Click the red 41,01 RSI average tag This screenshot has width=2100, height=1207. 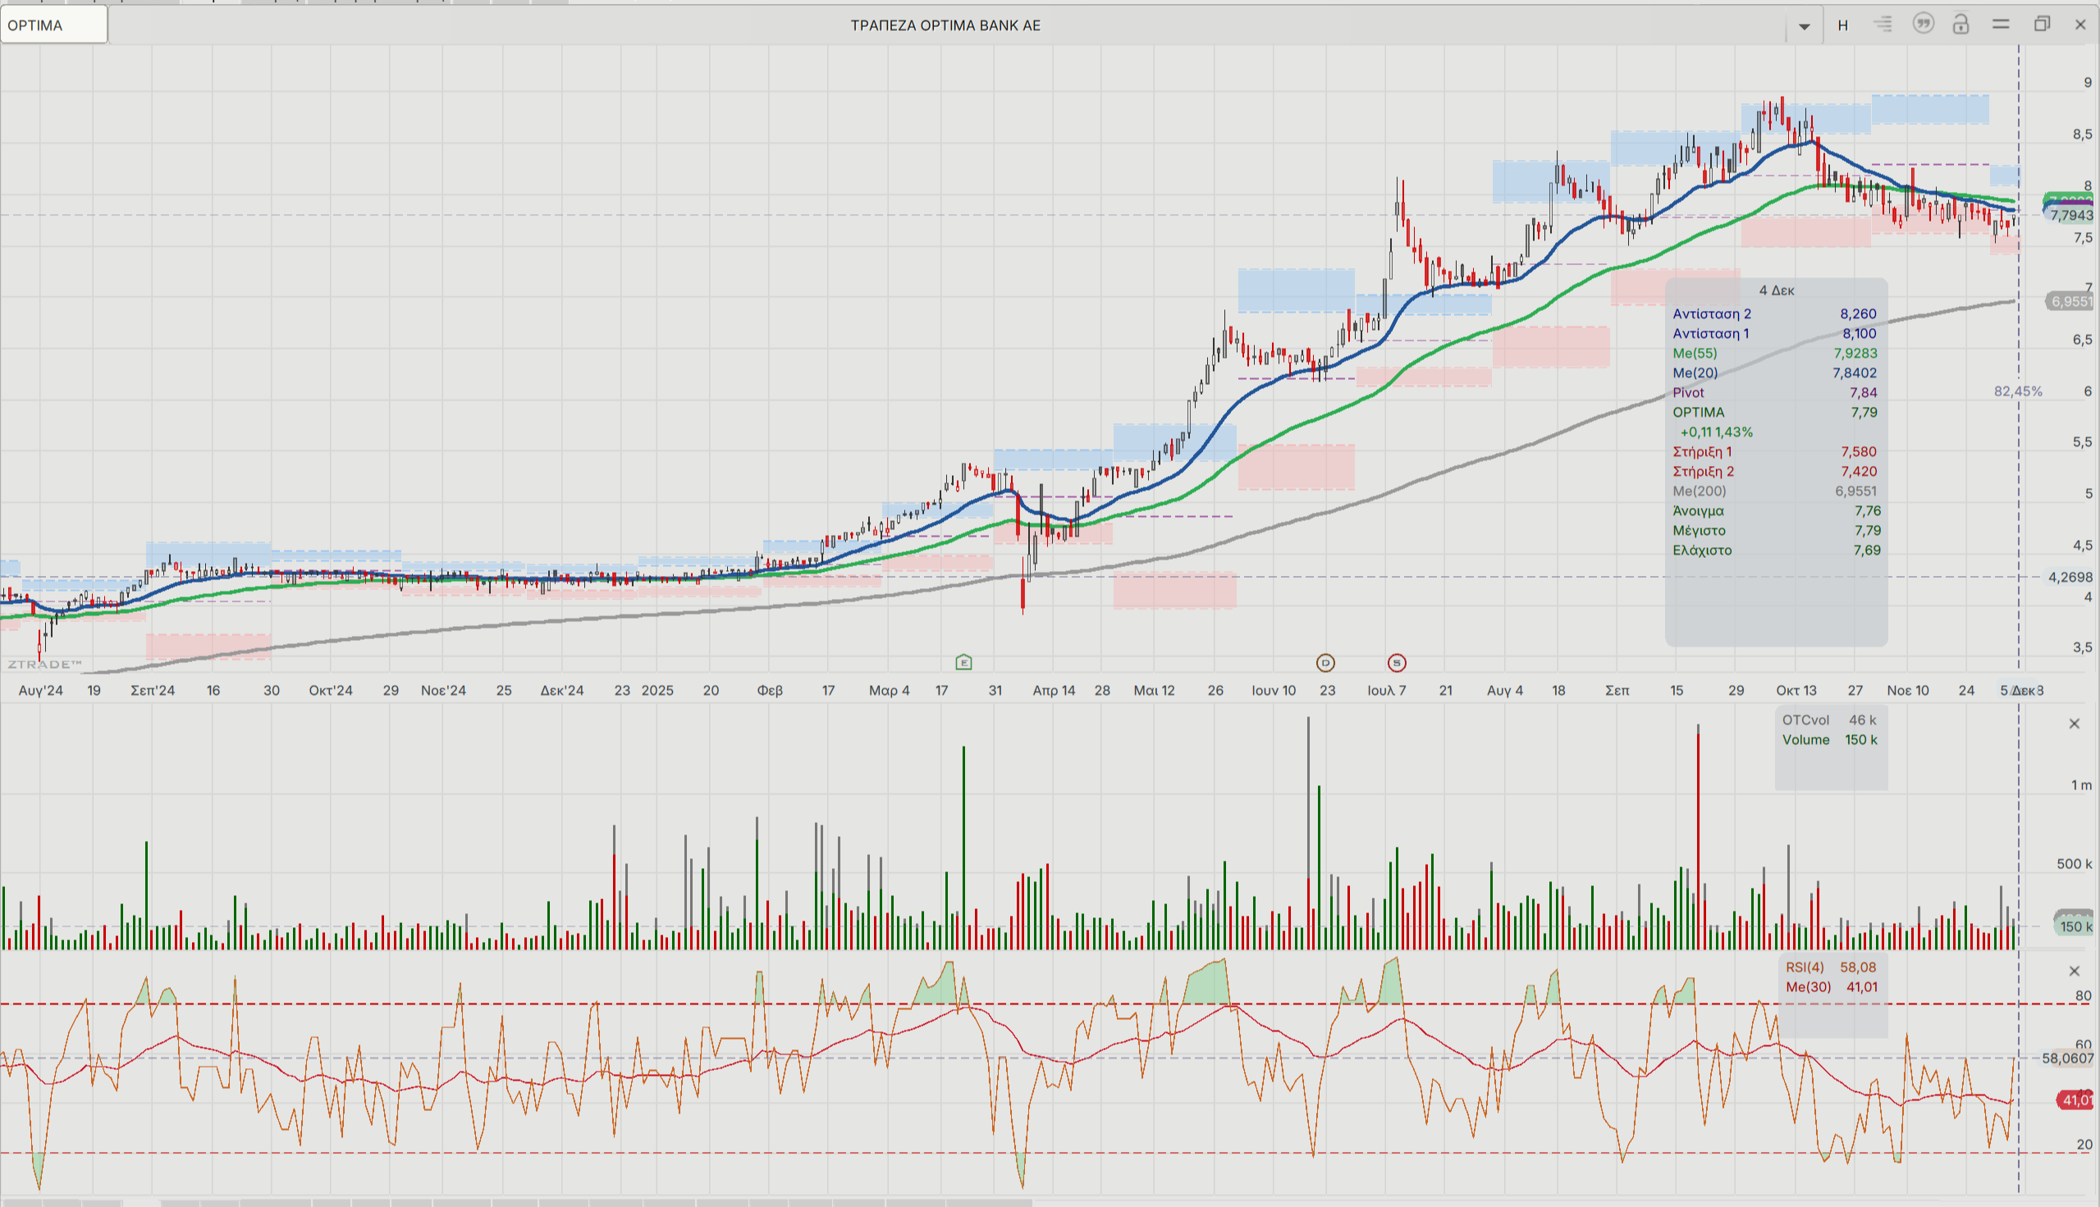click(2075, 1100)
